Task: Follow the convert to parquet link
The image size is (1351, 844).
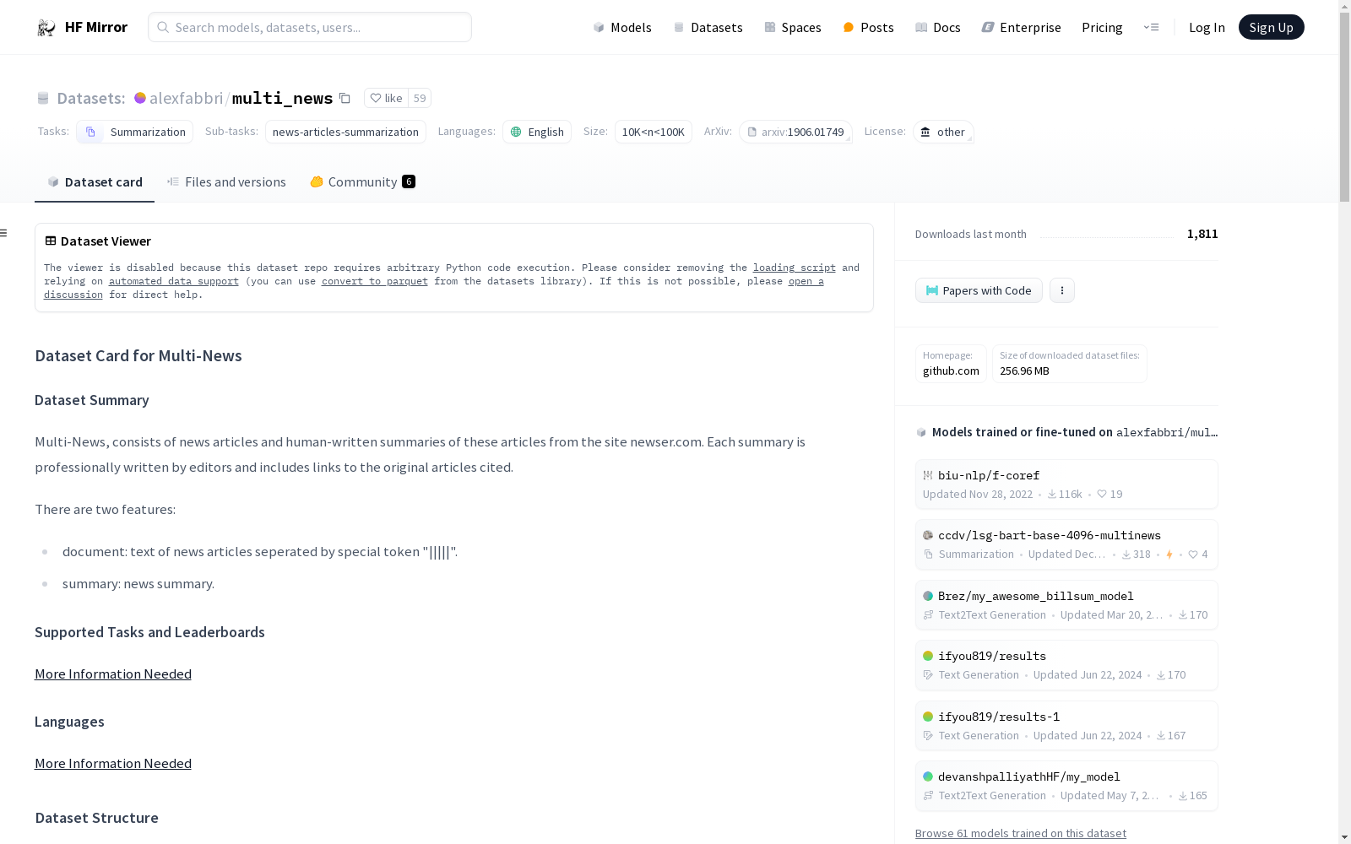Action: click(x=375, y=281)
